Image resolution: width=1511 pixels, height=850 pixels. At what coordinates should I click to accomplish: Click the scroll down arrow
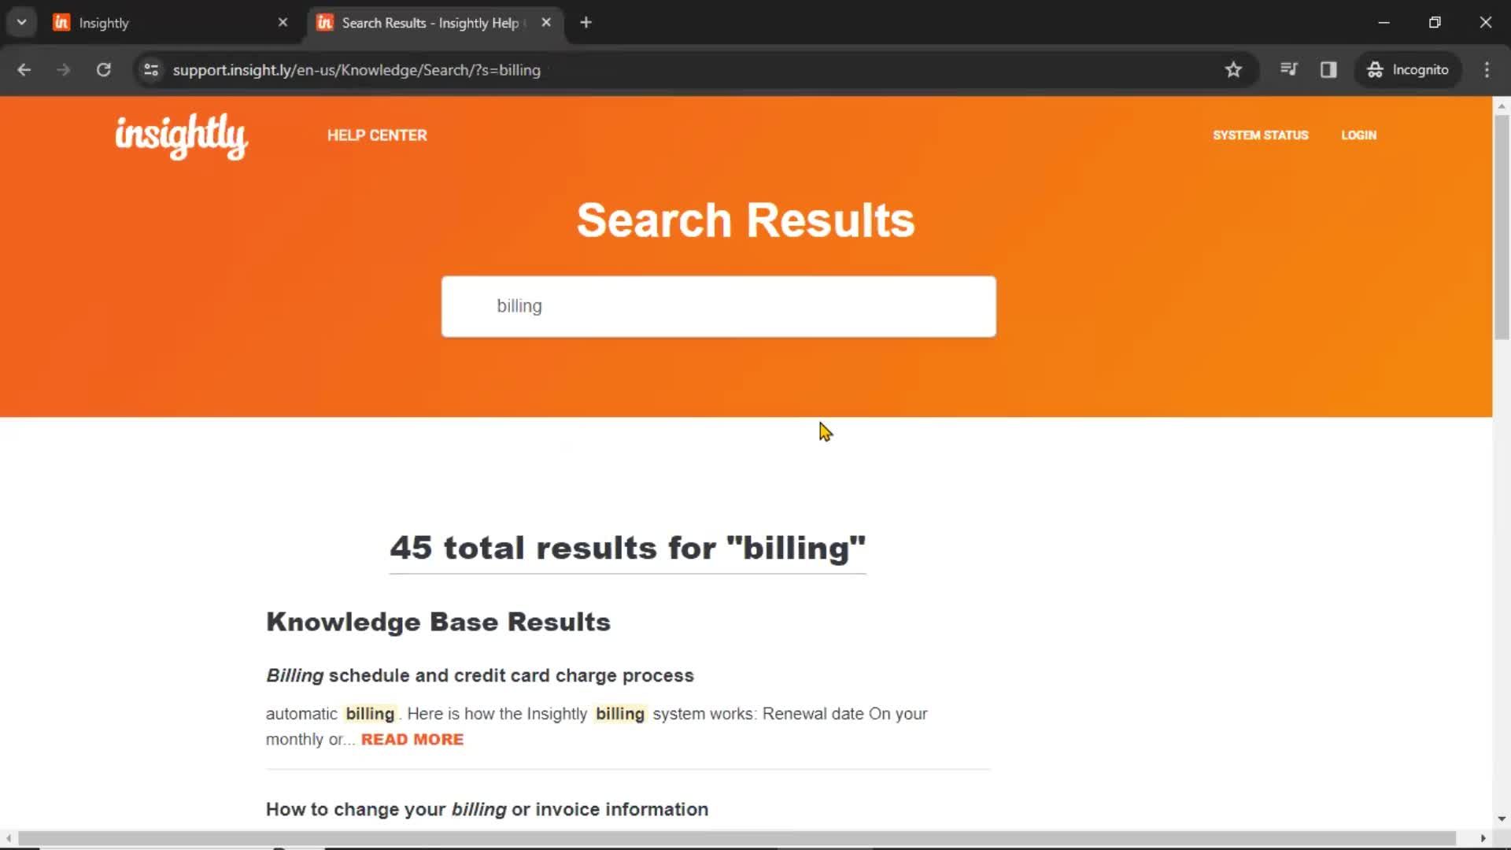[1502, 819]
